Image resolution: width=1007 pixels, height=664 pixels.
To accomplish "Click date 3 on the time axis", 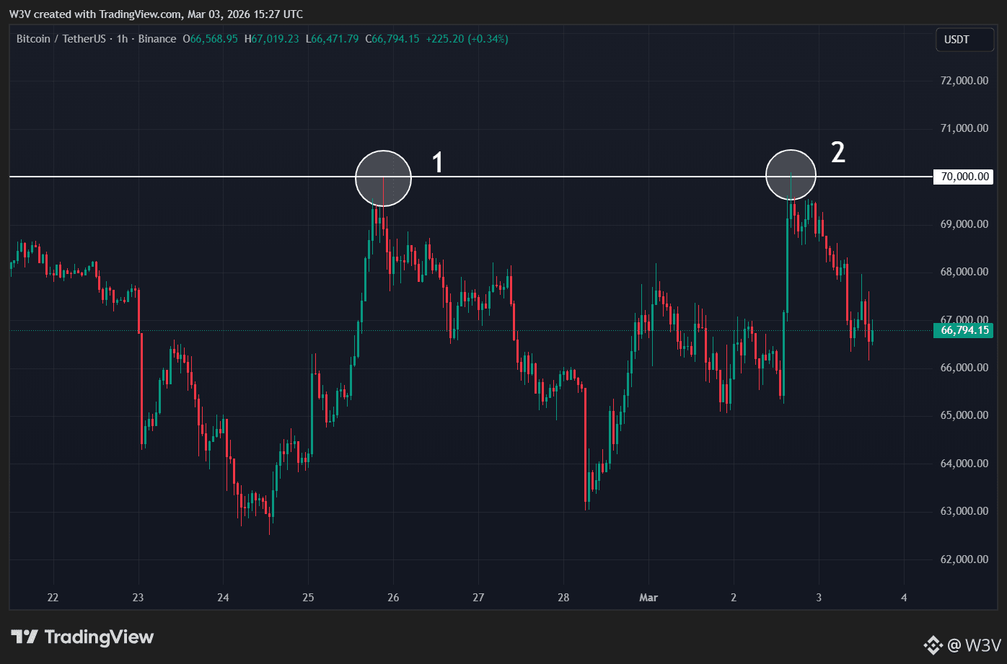I will [819, 598].
